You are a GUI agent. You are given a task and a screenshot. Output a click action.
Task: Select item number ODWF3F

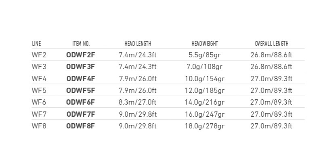pos(81,67)
